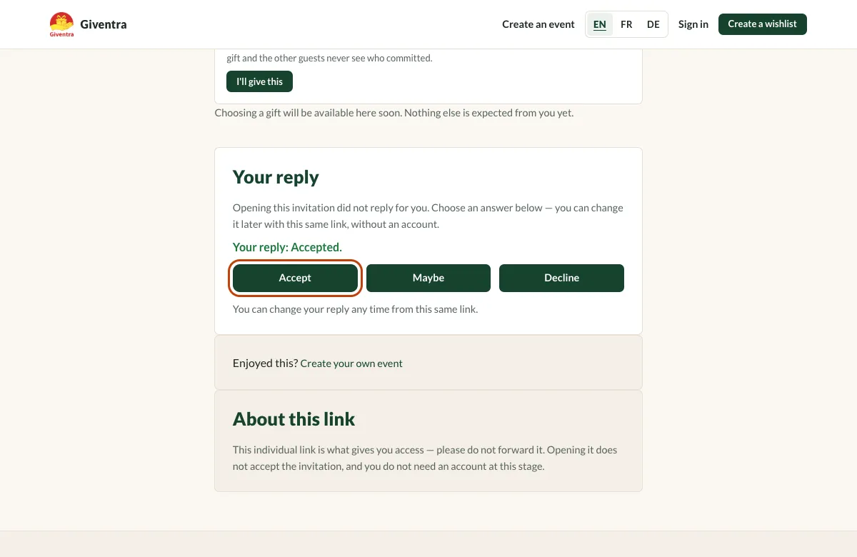Click the Giventra logo icon

click(x=61, y=24)
